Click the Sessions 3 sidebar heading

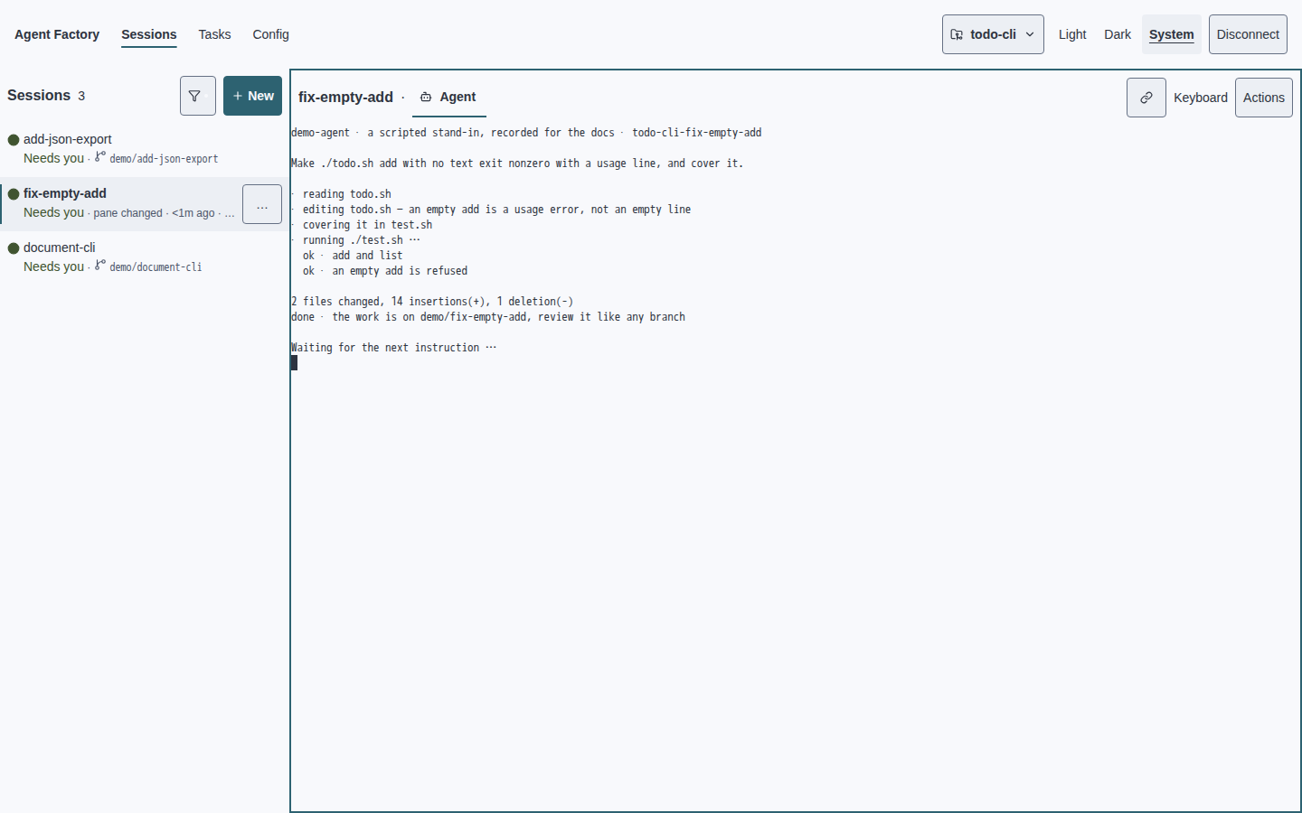pyautogui.click(x=46, y=95)
